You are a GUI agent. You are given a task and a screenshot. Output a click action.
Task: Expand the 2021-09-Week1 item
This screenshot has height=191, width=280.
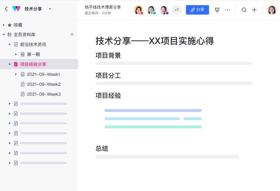pos(16,74)
